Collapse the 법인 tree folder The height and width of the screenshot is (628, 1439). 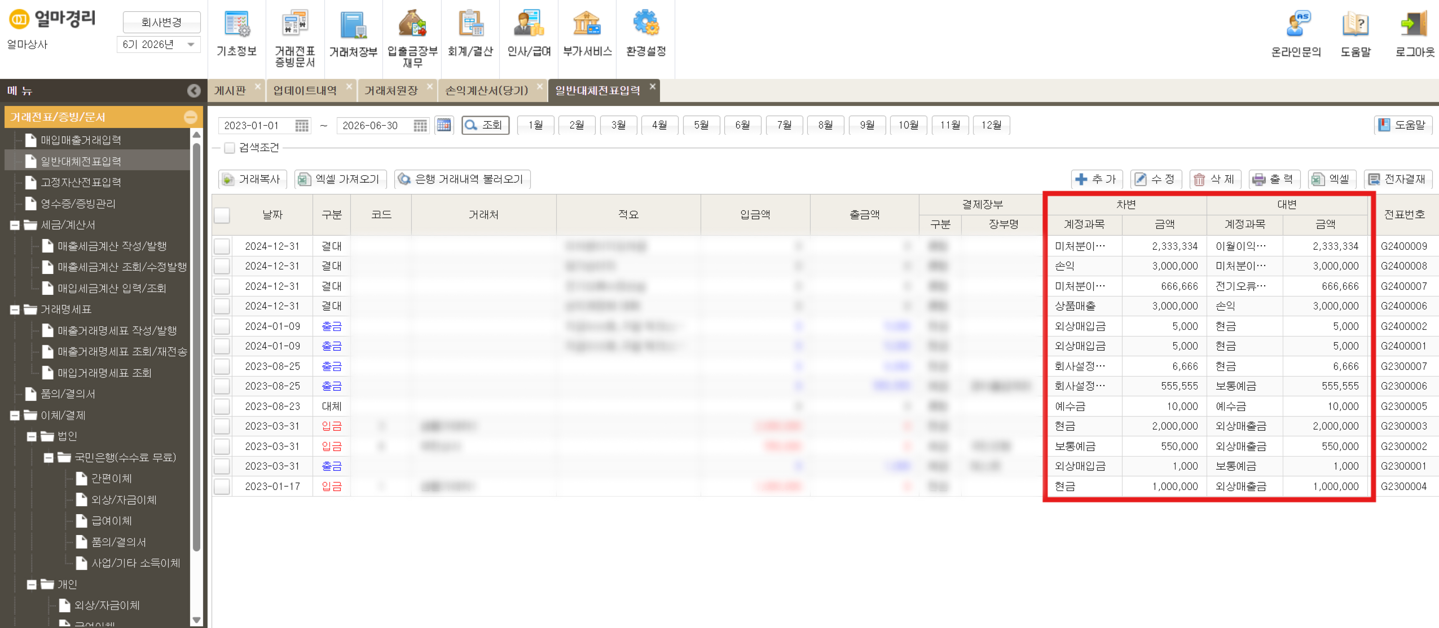(x=32, y=437)
